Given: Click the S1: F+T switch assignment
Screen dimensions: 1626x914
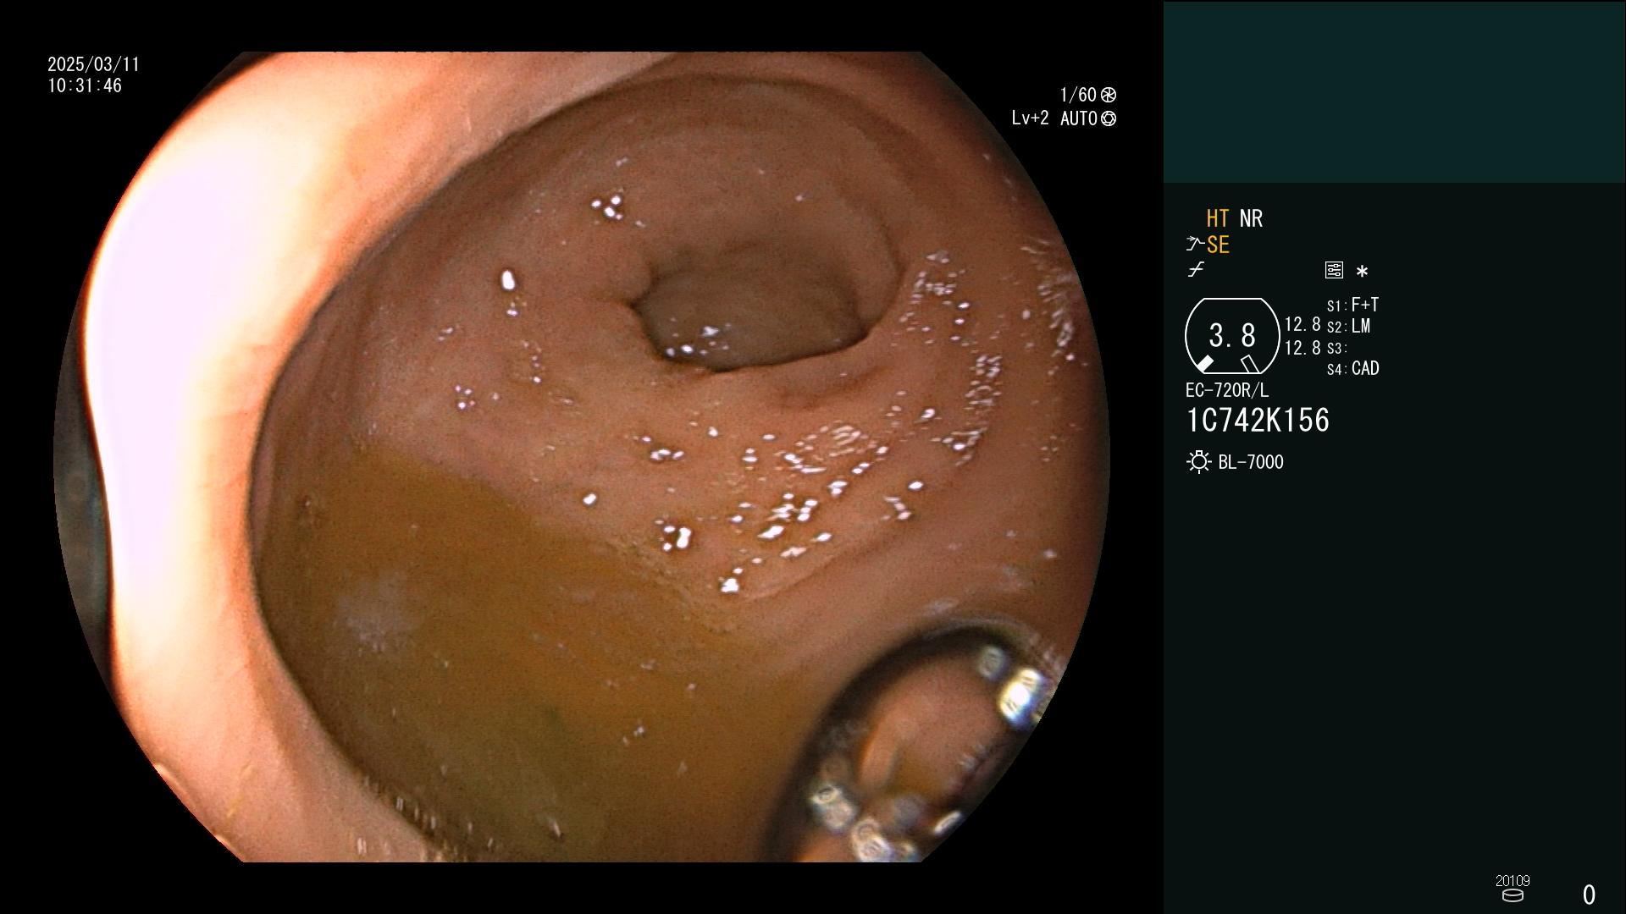Looking at the screenshot, I should 1352,305.
